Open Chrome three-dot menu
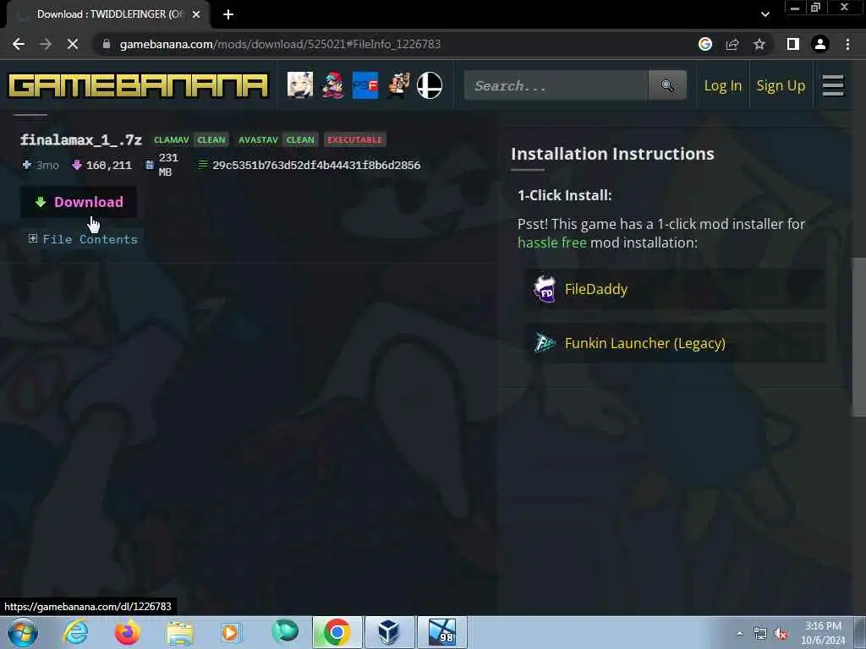The width and height of the screenshot is (866, 649). (847, 44)
